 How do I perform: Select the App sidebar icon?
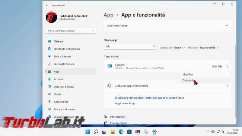50,72
